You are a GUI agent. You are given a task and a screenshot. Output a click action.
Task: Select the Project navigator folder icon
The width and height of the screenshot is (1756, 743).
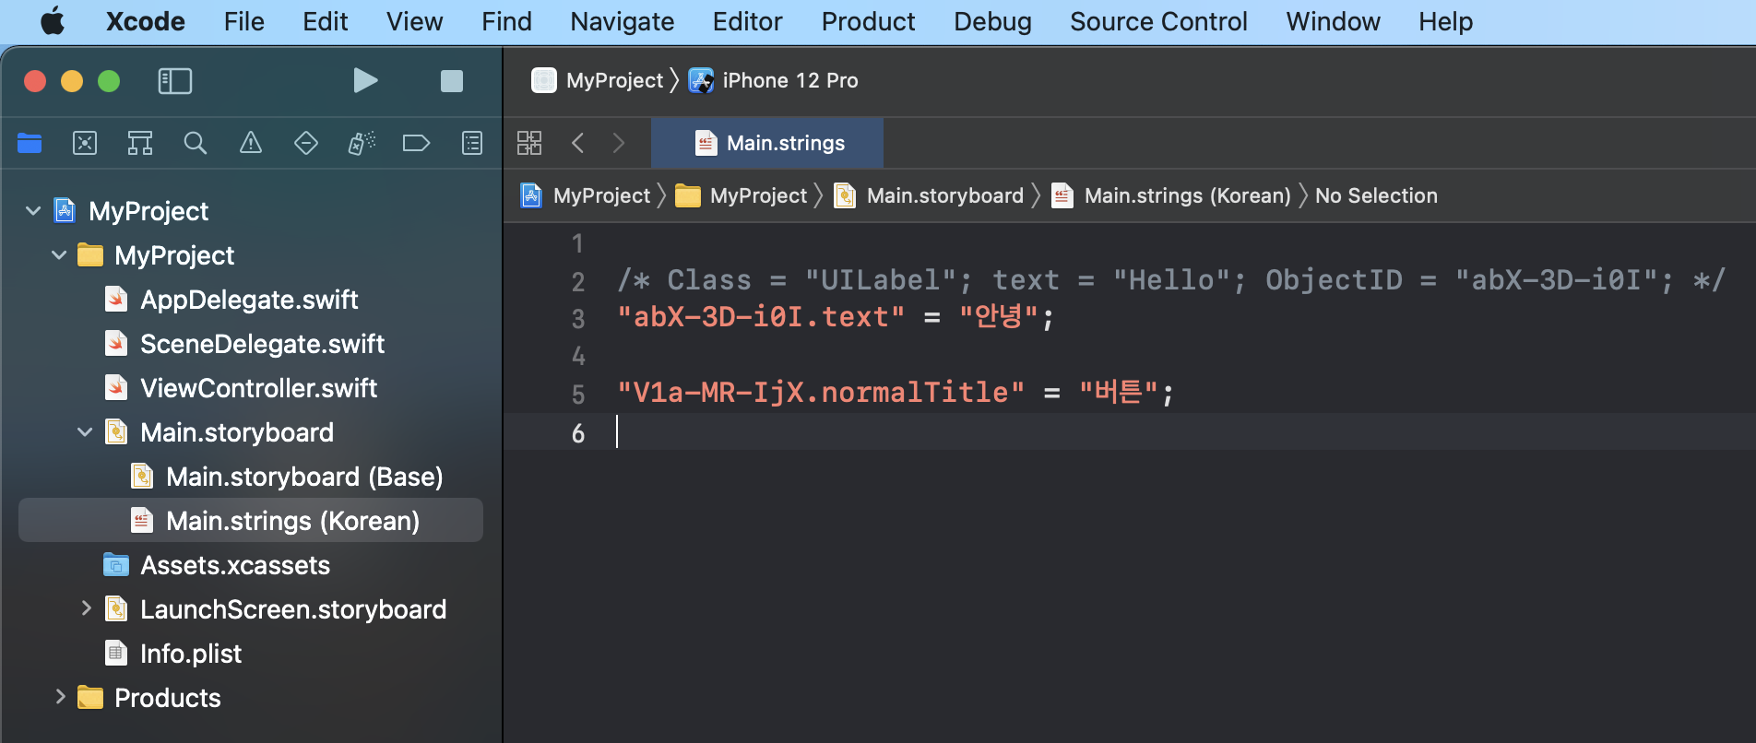click(x=30, y=143)
